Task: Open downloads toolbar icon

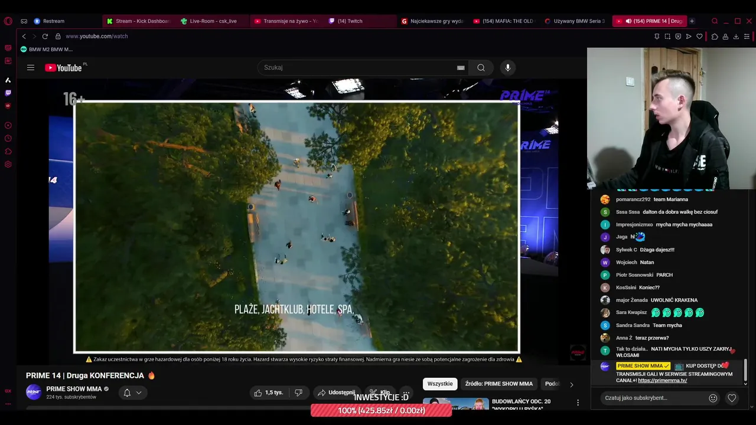Action: coord(736,36)
